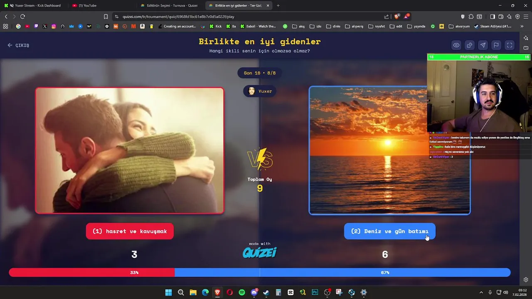
Task: Expand the akvaryum bookmarks folder
Action: click(x=459, y=26)
